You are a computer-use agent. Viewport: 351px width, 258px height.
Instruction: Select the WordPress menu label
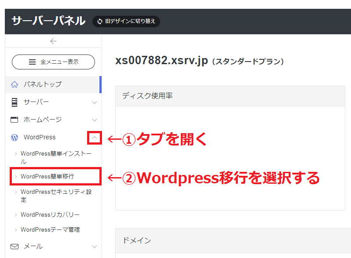tap(40, 137)
